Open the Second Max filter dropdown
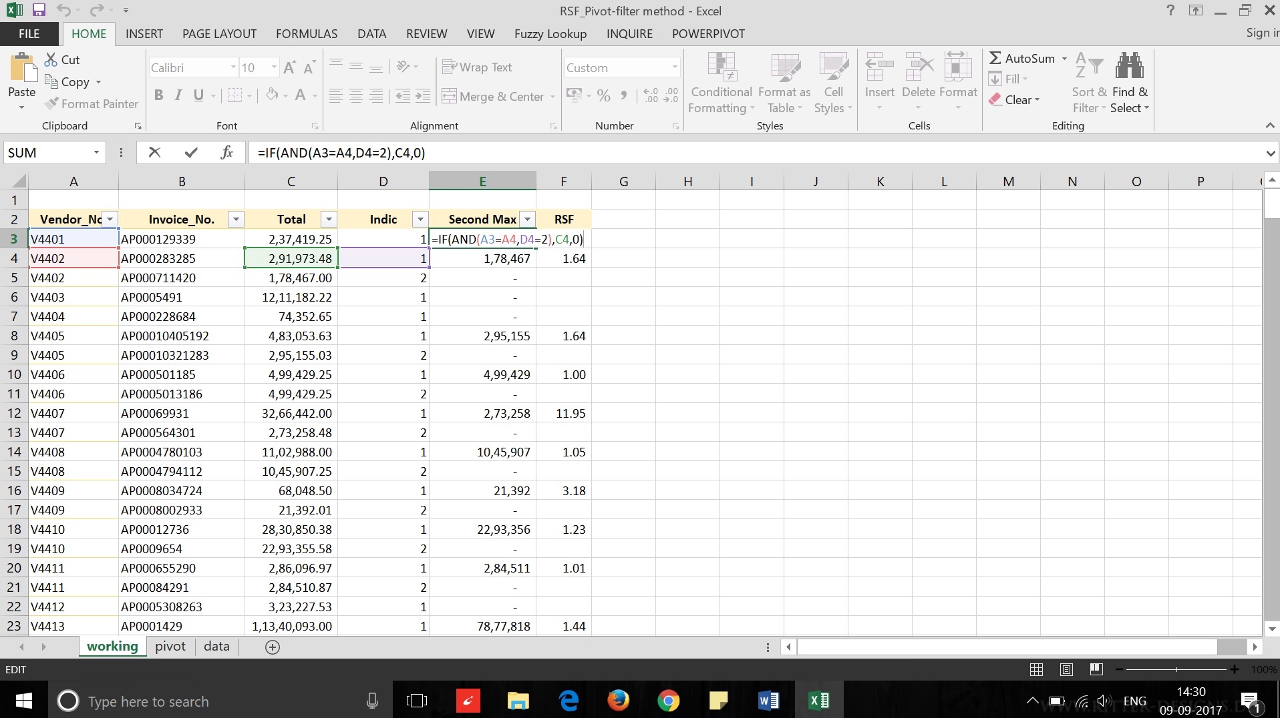Viewport: 1280px width, 718px height. pos(527,220)
